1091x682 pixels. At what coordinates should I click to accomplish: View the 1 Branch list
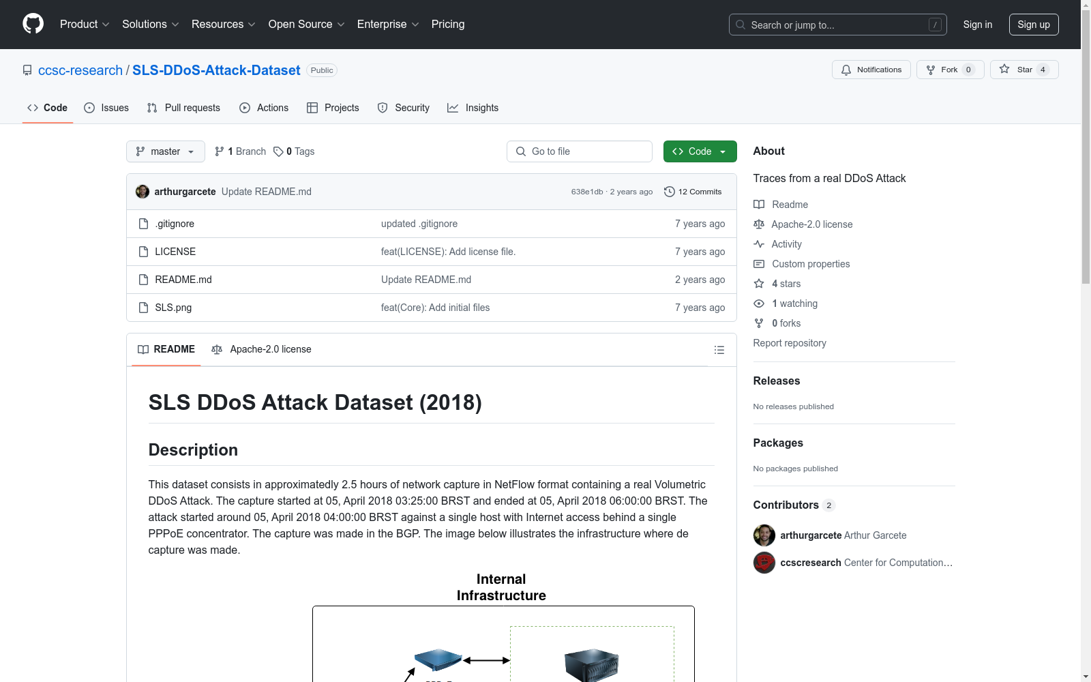(x=240, y=151)
